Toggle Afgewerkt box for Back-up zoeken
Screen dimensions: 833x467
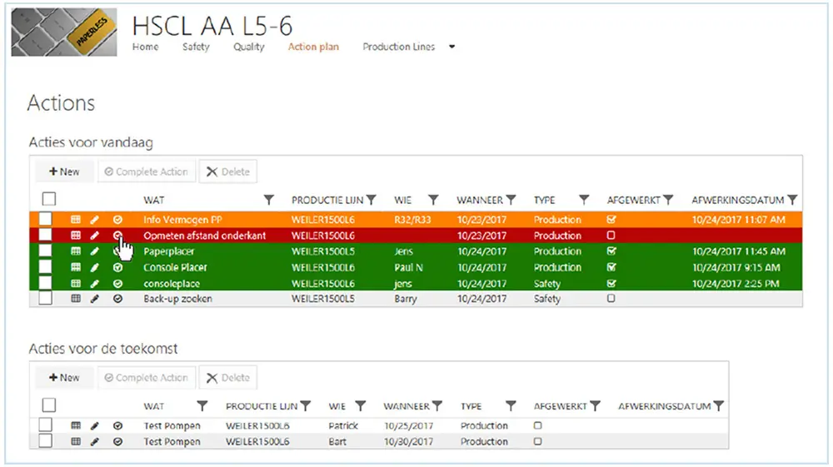pos(611,299)
